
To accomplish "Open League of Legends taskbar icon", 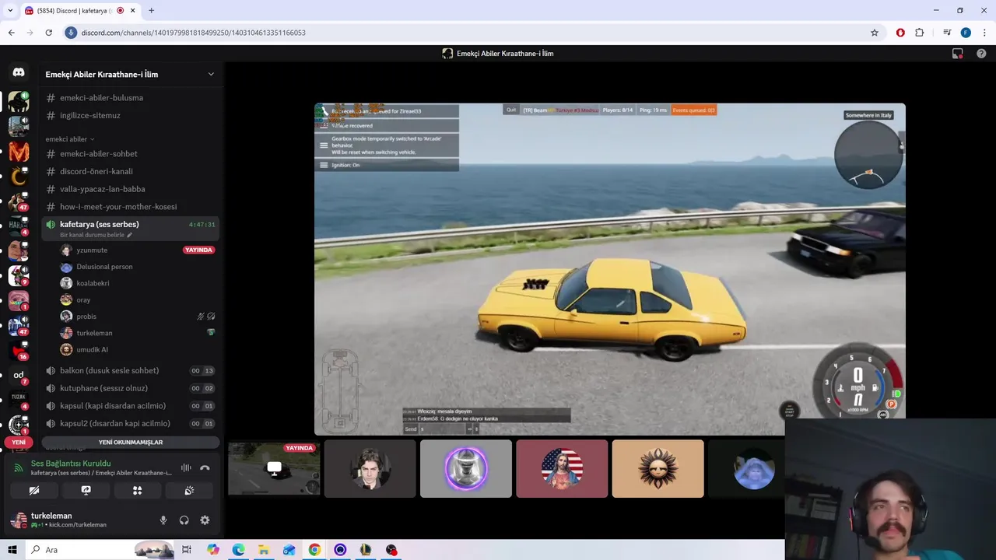I will coord(366,550).
